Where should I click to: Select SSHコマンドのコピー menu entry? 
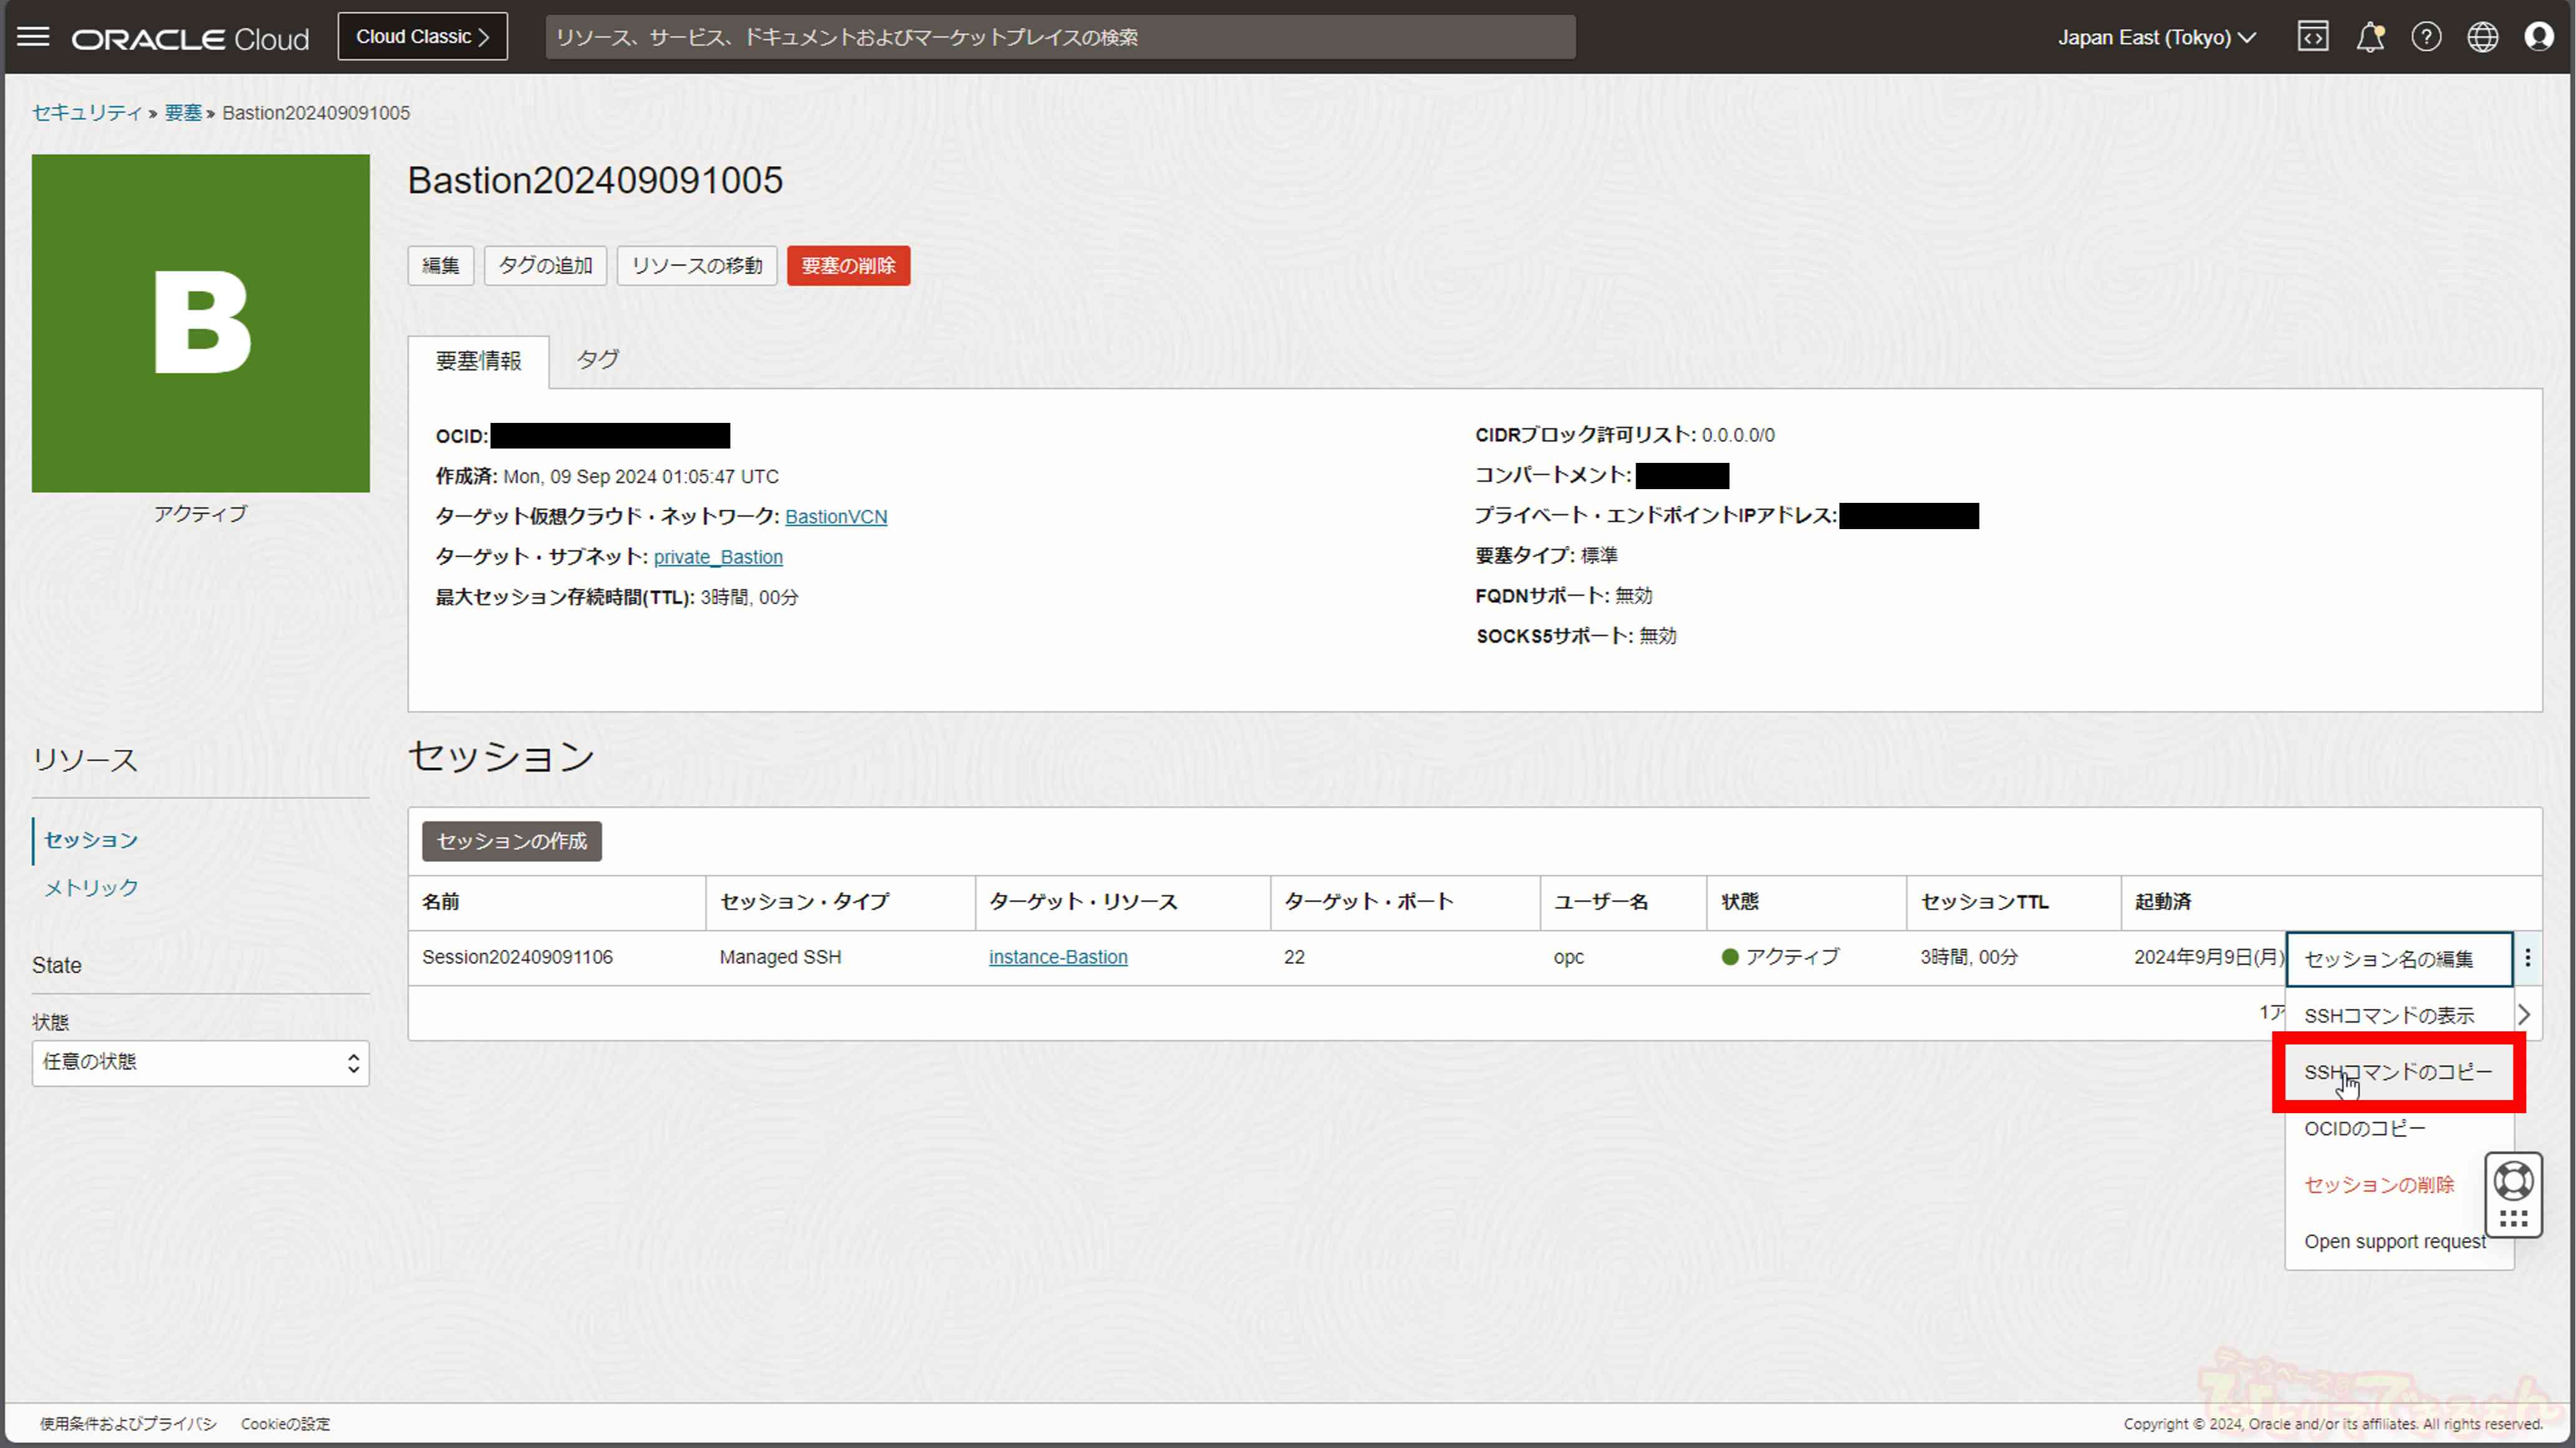point(2398,1072)
